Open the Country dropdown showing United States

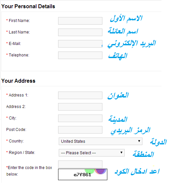tap(100, 141)
